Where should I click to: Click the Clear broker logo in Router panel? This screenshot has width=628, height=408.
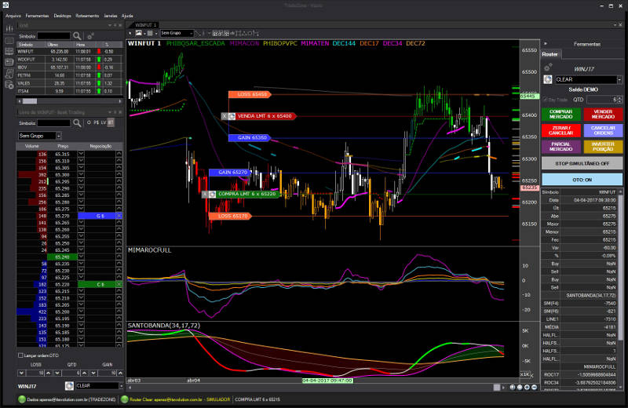tap(548, 79)
